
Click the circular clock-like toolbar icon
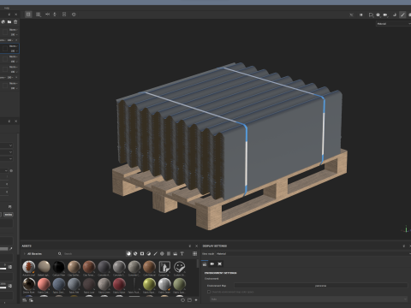coord(74,15)
